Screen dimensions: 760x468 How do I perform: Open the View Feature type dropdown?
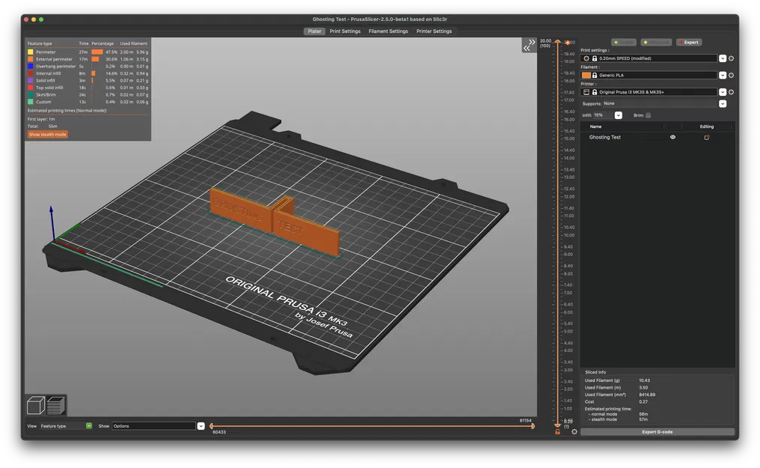tap(89, 426)
